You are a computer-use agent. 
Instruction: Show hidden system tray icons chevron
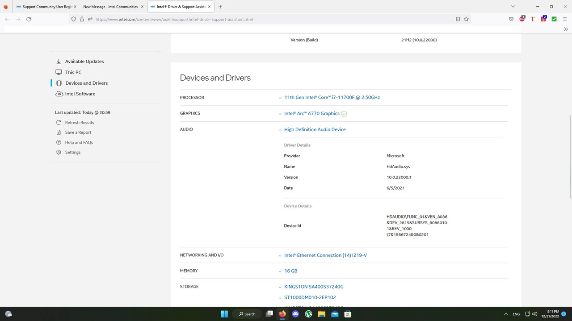click(x=506, y=314)
